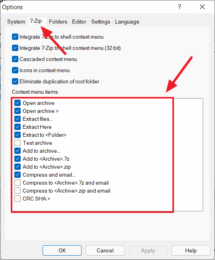
Task: Enable the Test archive menu item
Action: pos(18,143)
